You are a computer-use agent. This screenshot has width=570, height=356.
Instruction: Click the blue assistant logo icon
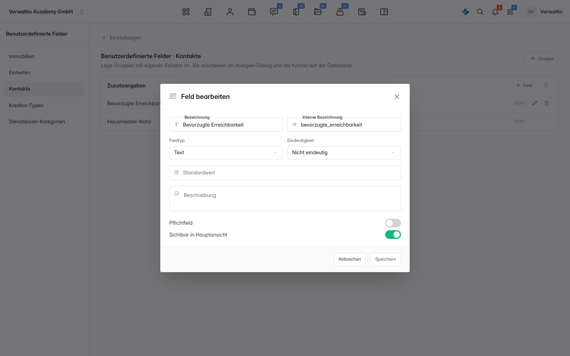[x=465, y=12]
